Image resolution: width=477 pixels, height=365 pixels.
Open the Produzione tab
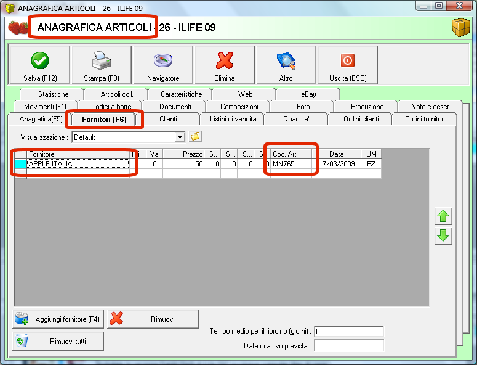tap(367, 107)
